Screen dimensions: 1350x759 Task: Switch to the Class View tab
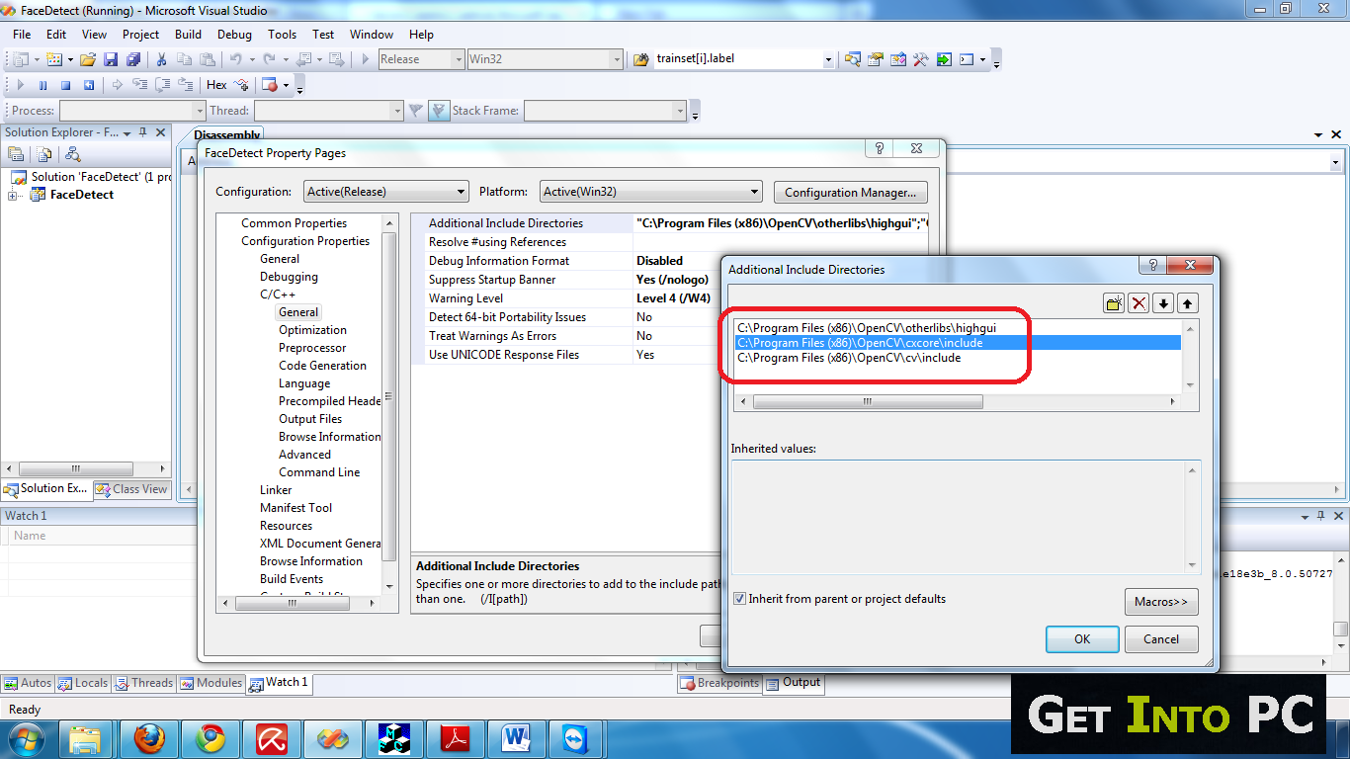click(131, 489)
